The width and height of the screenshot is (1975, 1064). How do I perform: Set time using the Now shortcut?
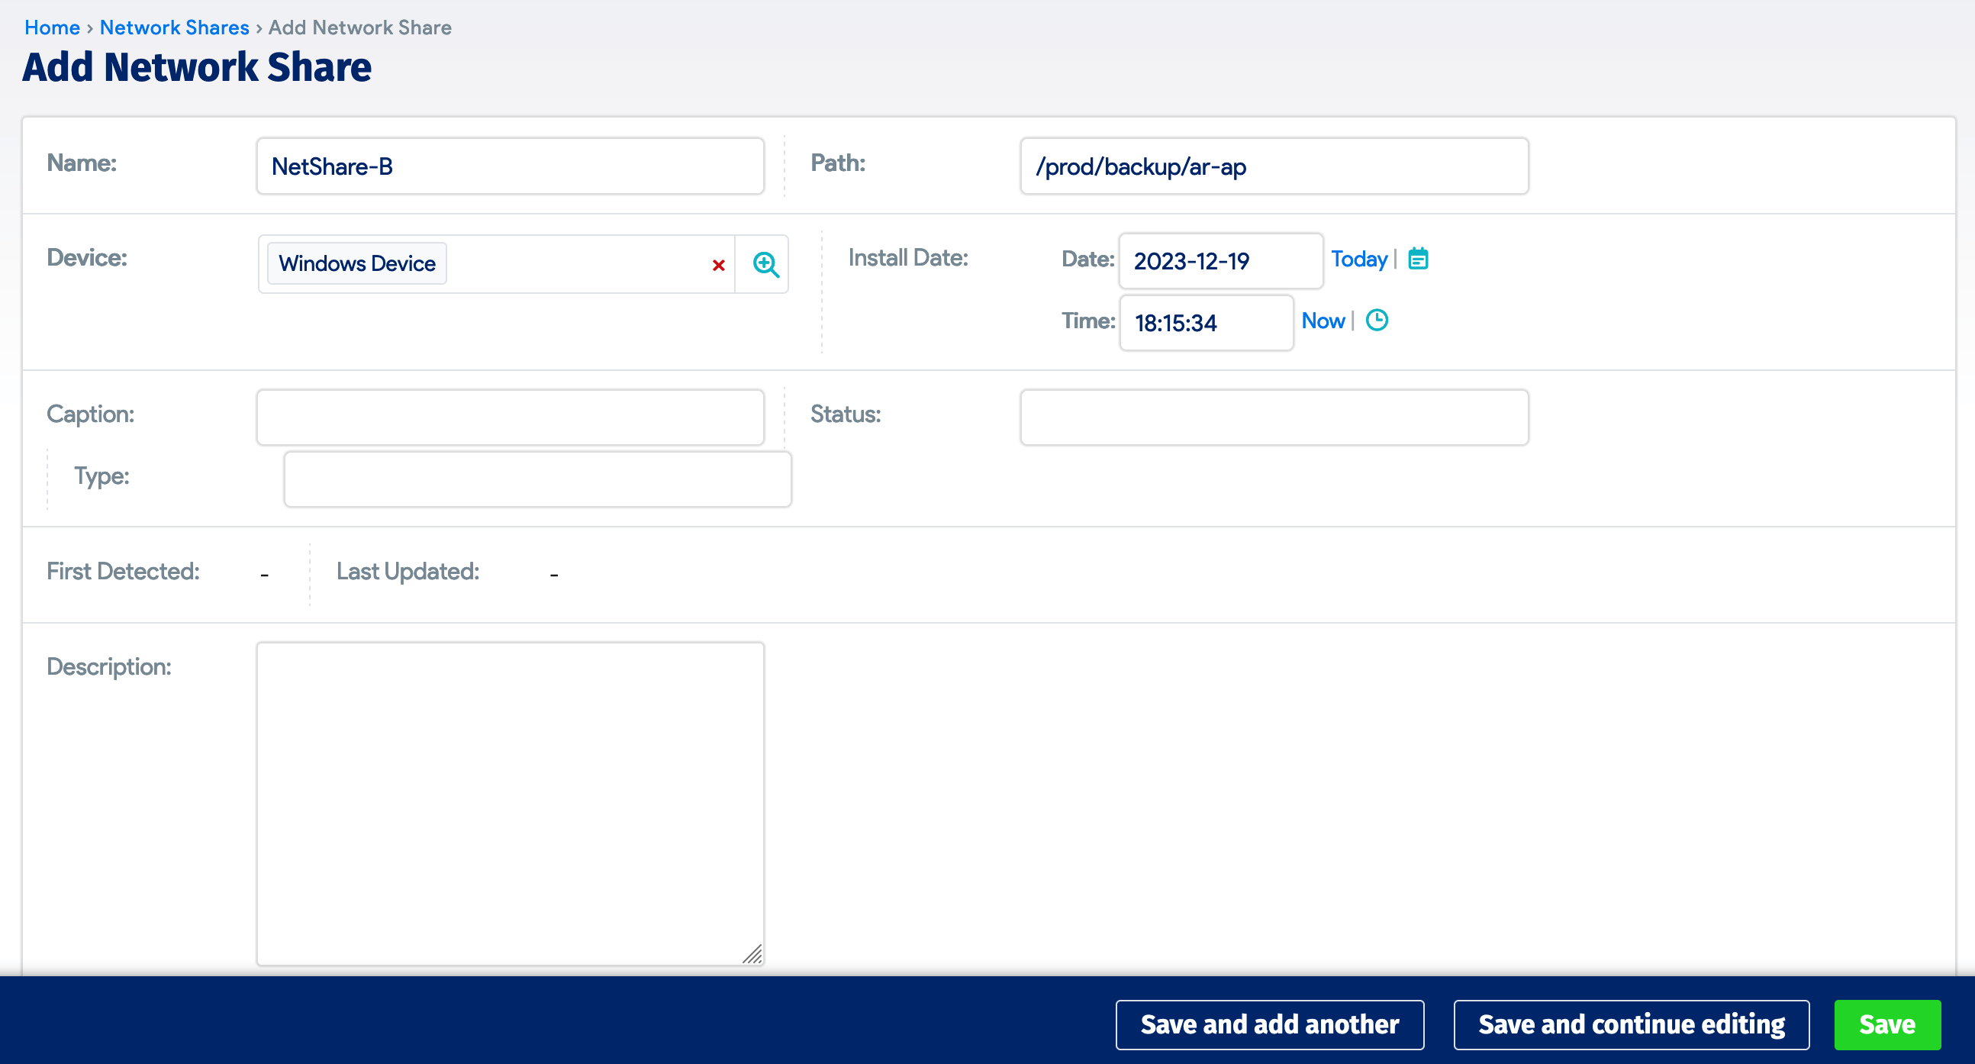(x=1323, y=321)
